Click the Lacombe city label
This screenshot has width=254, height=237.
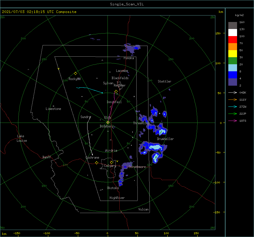pyautogui.click(x=122, y=71)
